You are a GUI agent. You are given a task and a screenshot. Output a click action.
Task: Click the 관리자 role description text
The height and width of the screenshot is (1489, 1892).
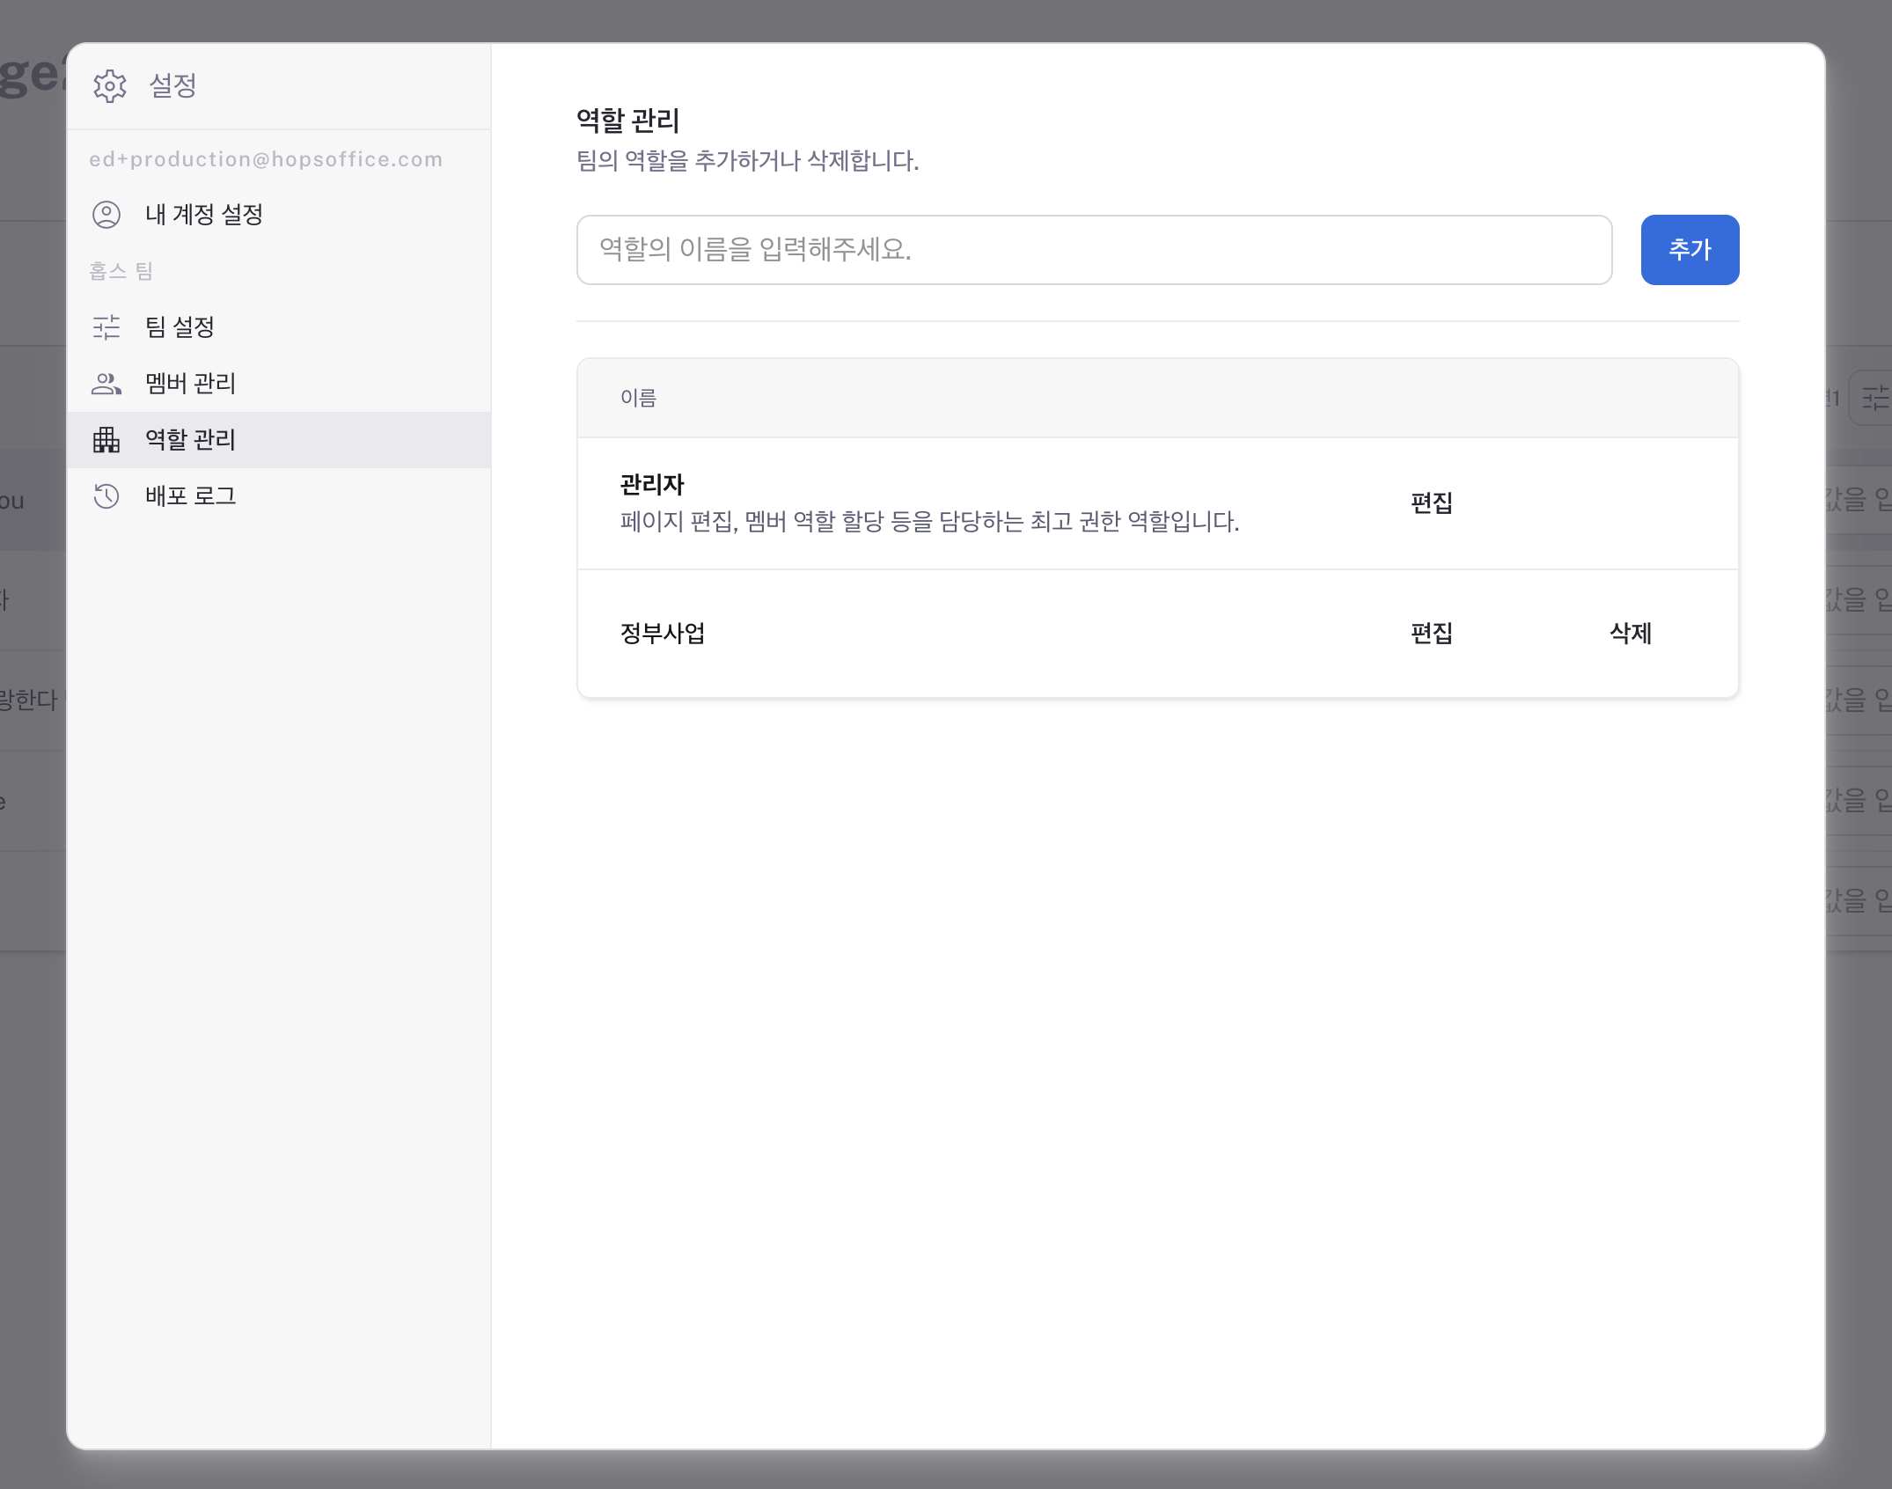929,522
